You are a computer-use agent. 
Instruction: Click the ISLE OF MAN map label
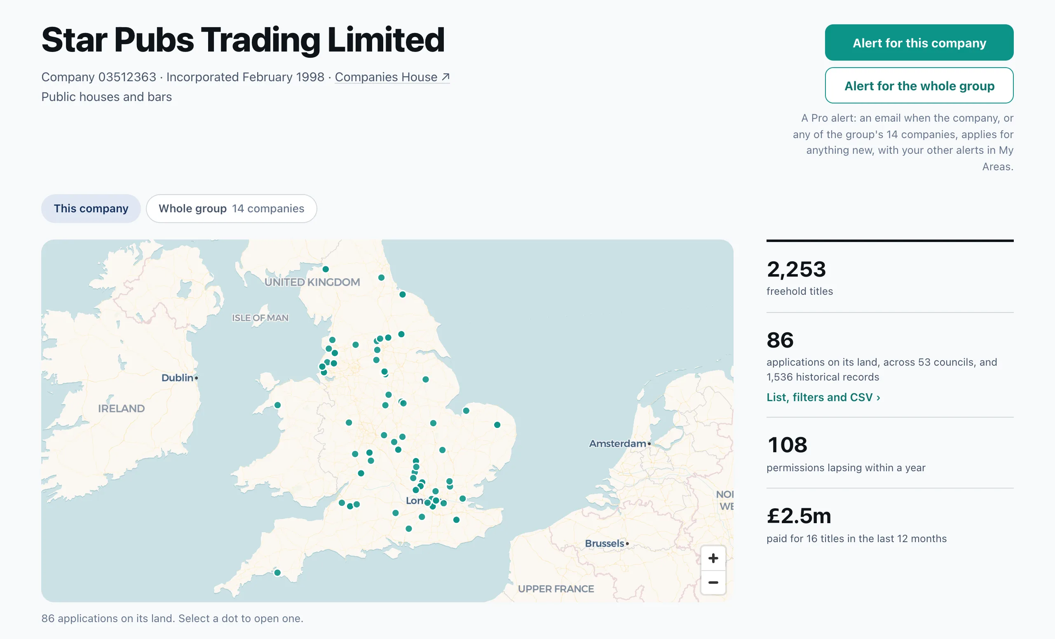click(x=260, y=318)
